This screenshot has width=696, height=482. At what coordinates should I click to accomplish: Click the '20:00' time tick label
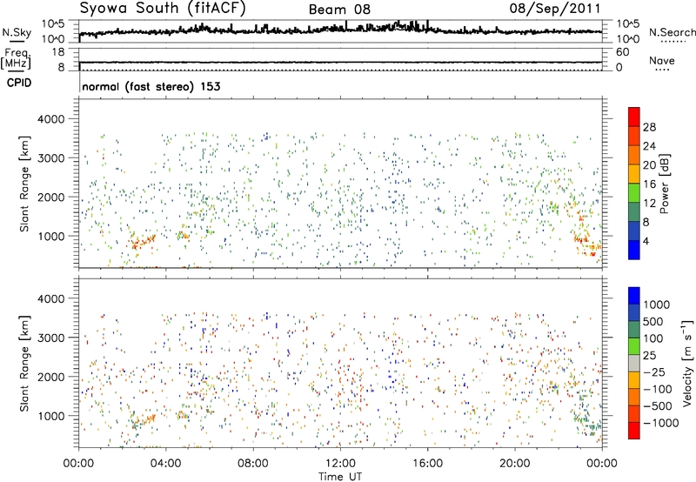tap(515, 464)
